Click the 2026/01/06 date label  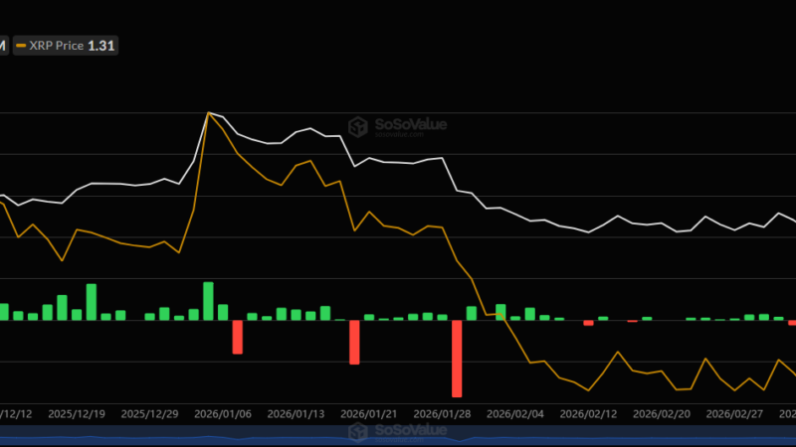tap(223, 414)
